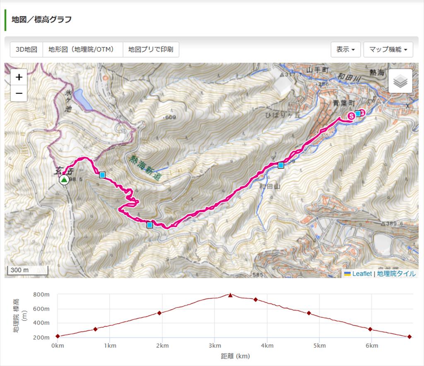The image size is (424, 366).
Task: Click the elevation graph marker near 2km
Action: pyautogui.click(x=159, y=313)
